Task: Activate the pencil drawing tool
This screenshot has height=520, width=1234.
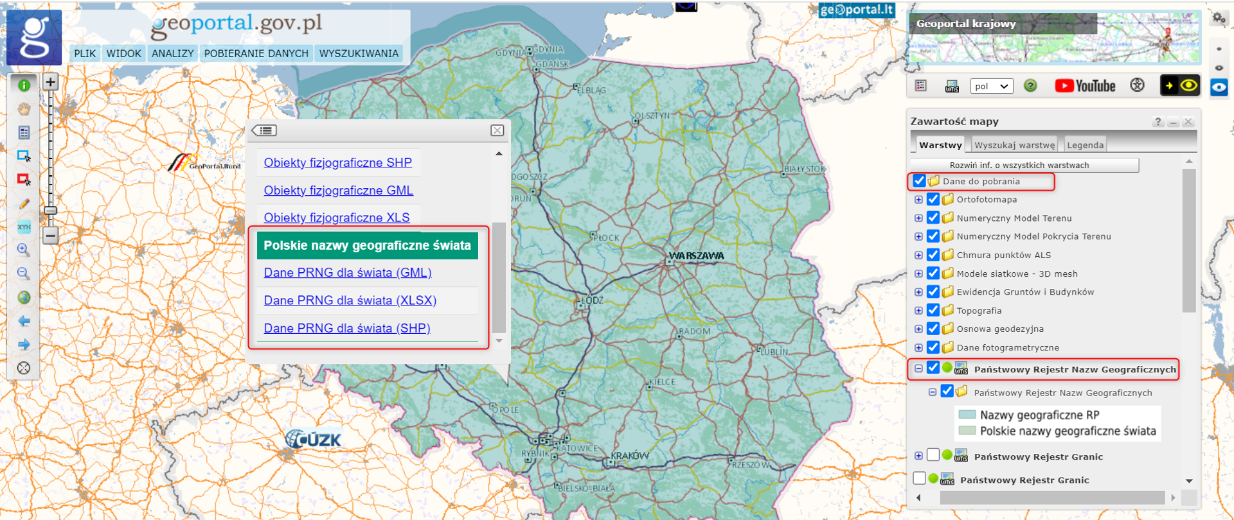Action: [24, 204]
